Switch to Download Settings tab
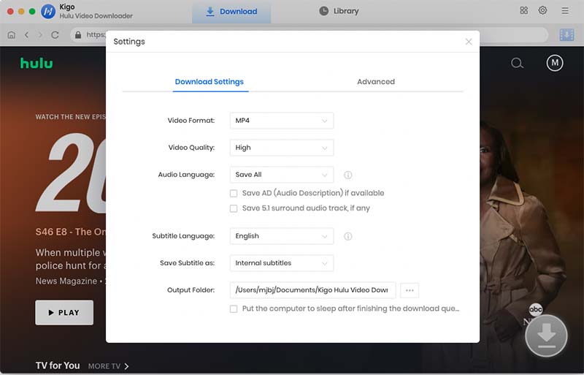 (210, 82)
